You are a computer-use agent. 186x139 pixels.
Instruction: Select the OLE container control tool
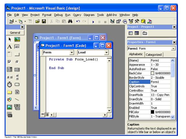(x=10, y=114)
